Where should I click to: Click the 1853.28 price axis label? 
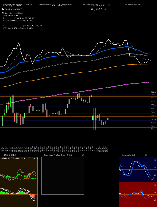154,98
